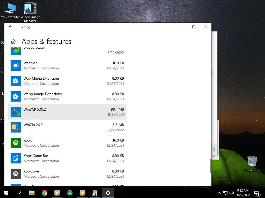Close the dialog behind Settings window
The height and width of the screenshot is (198, 265).
tap(214, 35)
